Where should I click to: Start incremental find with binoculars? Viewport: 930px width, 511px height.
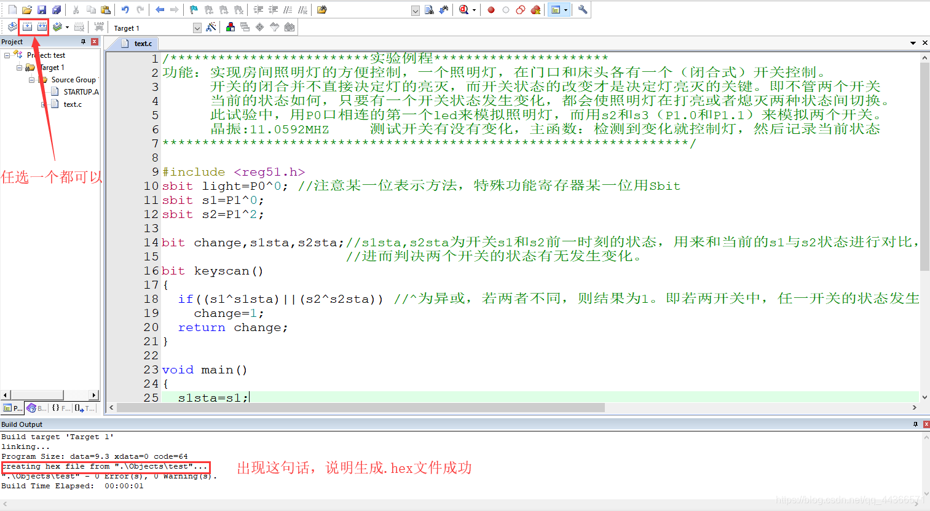tap(444, 10)
